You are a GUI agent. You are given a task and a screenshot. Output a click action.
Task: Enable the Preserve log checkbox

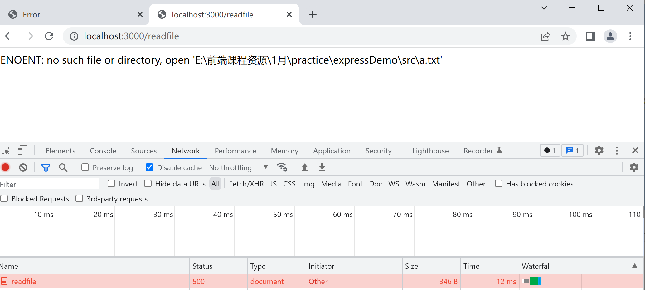tap(85, 167)
